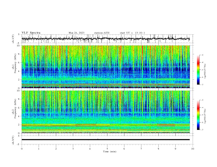Click the 'ch.1(V)' waveform axis label
217x167 pixels.
click(x=13, y=39)
